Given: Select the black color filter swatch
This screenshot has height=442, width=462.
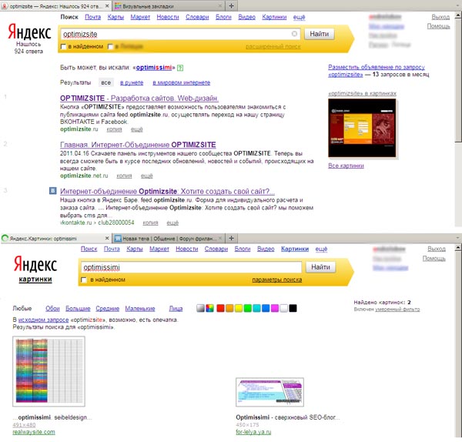Looking at the screenshot, I should [293, 308].
